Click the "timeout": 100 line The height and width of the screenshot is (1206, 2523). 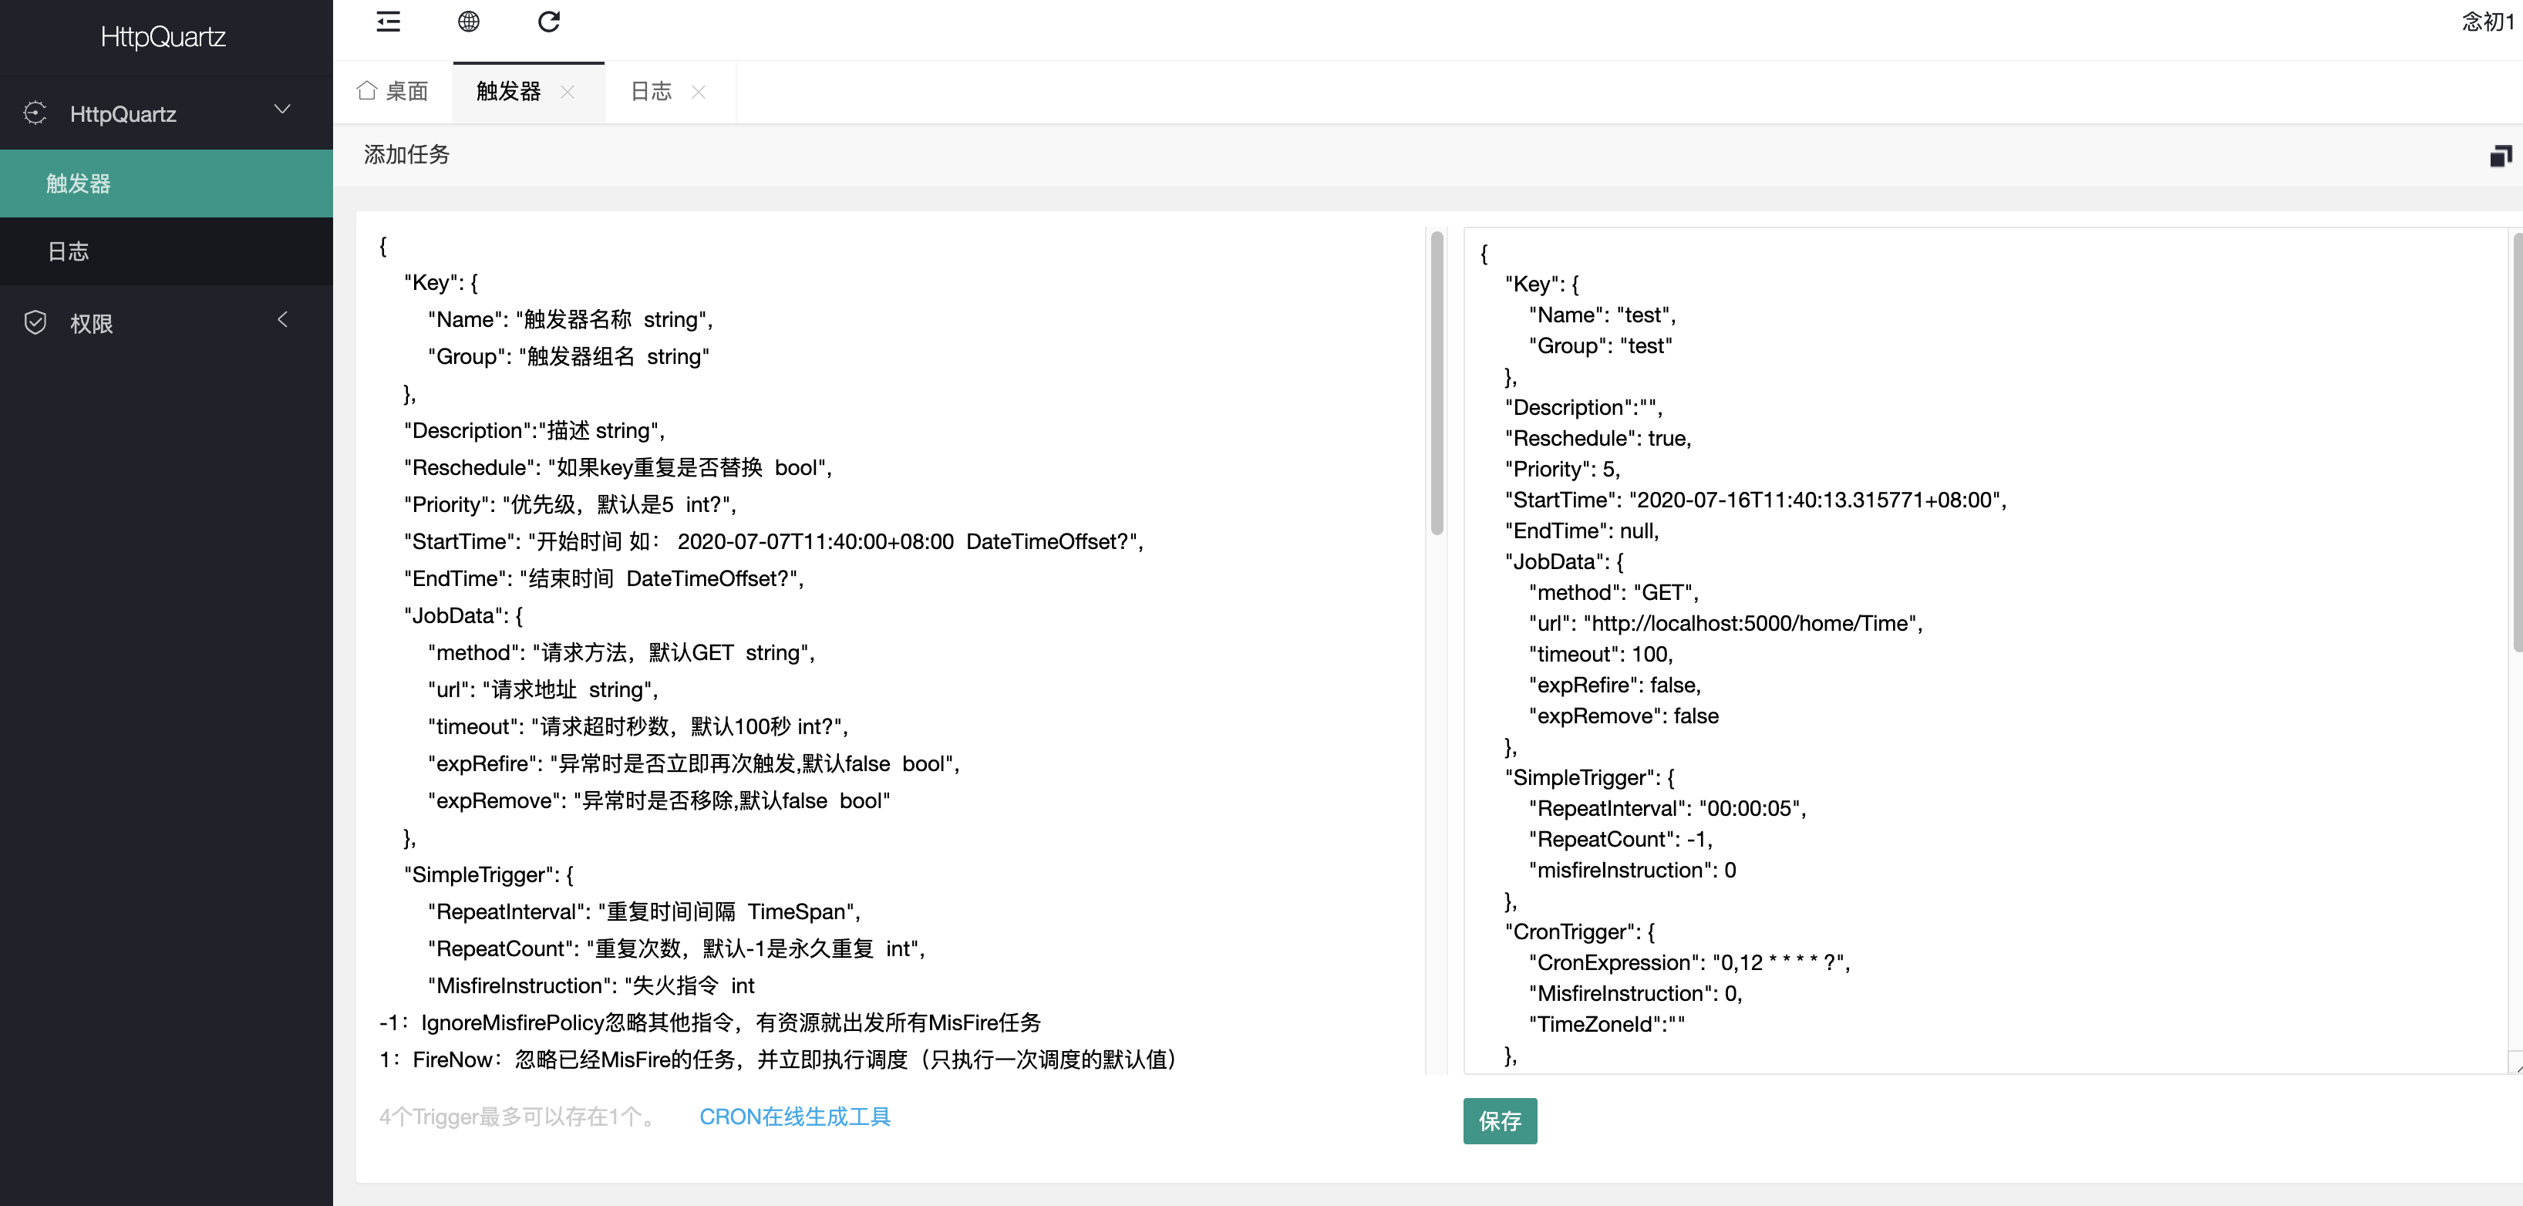pyautogui.click(x=1600, y=655)
